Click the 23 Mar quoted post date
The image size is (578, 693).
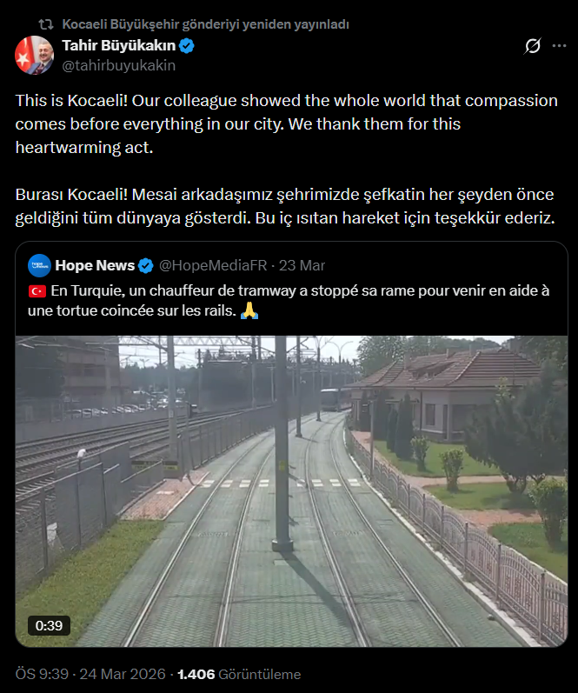302,265
